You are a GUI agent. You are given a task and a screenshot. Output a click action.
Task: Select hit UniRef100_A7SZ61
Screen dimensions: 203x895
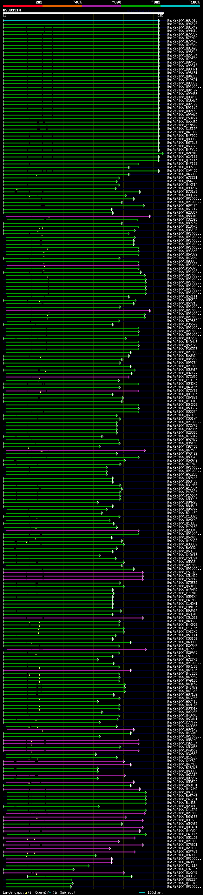182,177
